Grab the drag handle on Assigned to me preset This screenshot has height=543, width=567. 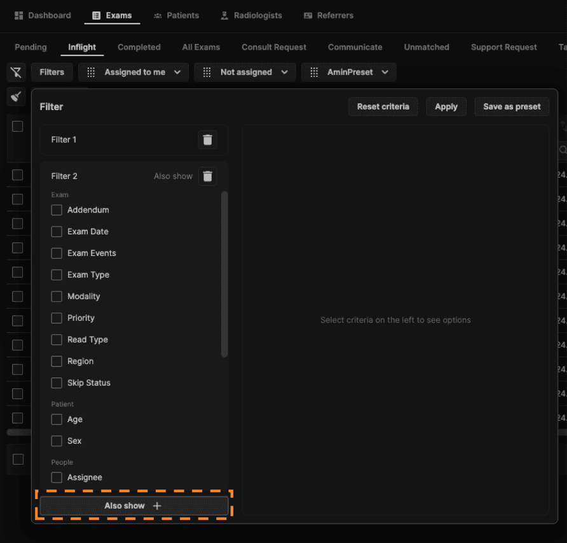point(91,72)
